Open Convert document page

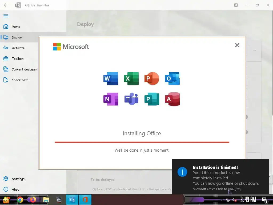[19, 69]
